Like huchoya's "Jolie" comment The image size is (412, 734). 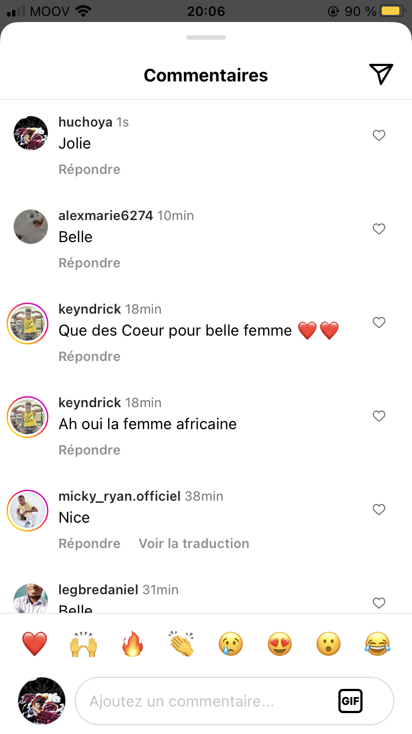pos(379,135)
